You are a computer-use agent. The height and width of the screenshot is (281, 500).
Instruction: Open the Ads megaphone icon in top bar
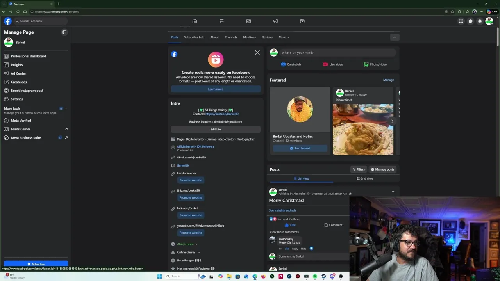point(275,21)
